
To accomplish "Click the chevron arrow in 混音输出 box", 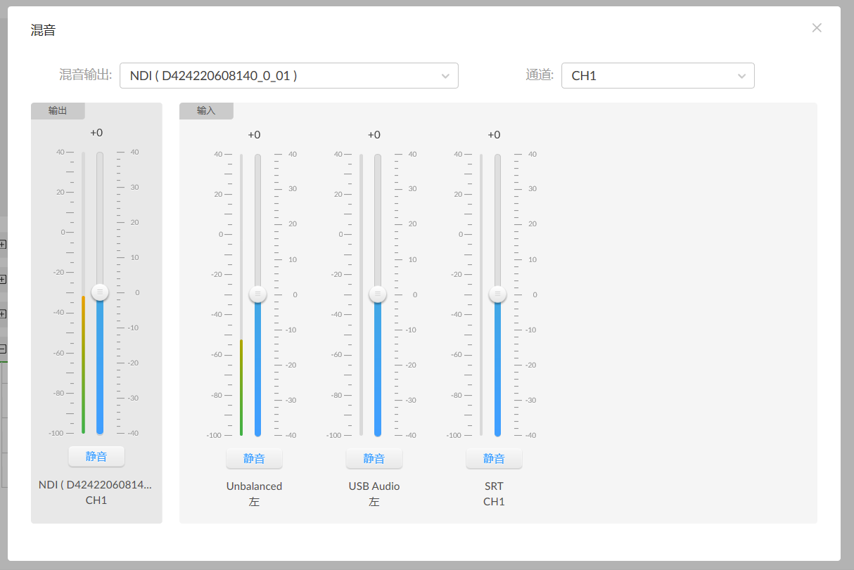I will tap(445, 76).
